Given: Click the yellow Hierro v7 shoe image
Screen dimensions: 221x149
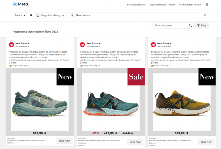Looking at the screenshot, I should tap(182, 103).
